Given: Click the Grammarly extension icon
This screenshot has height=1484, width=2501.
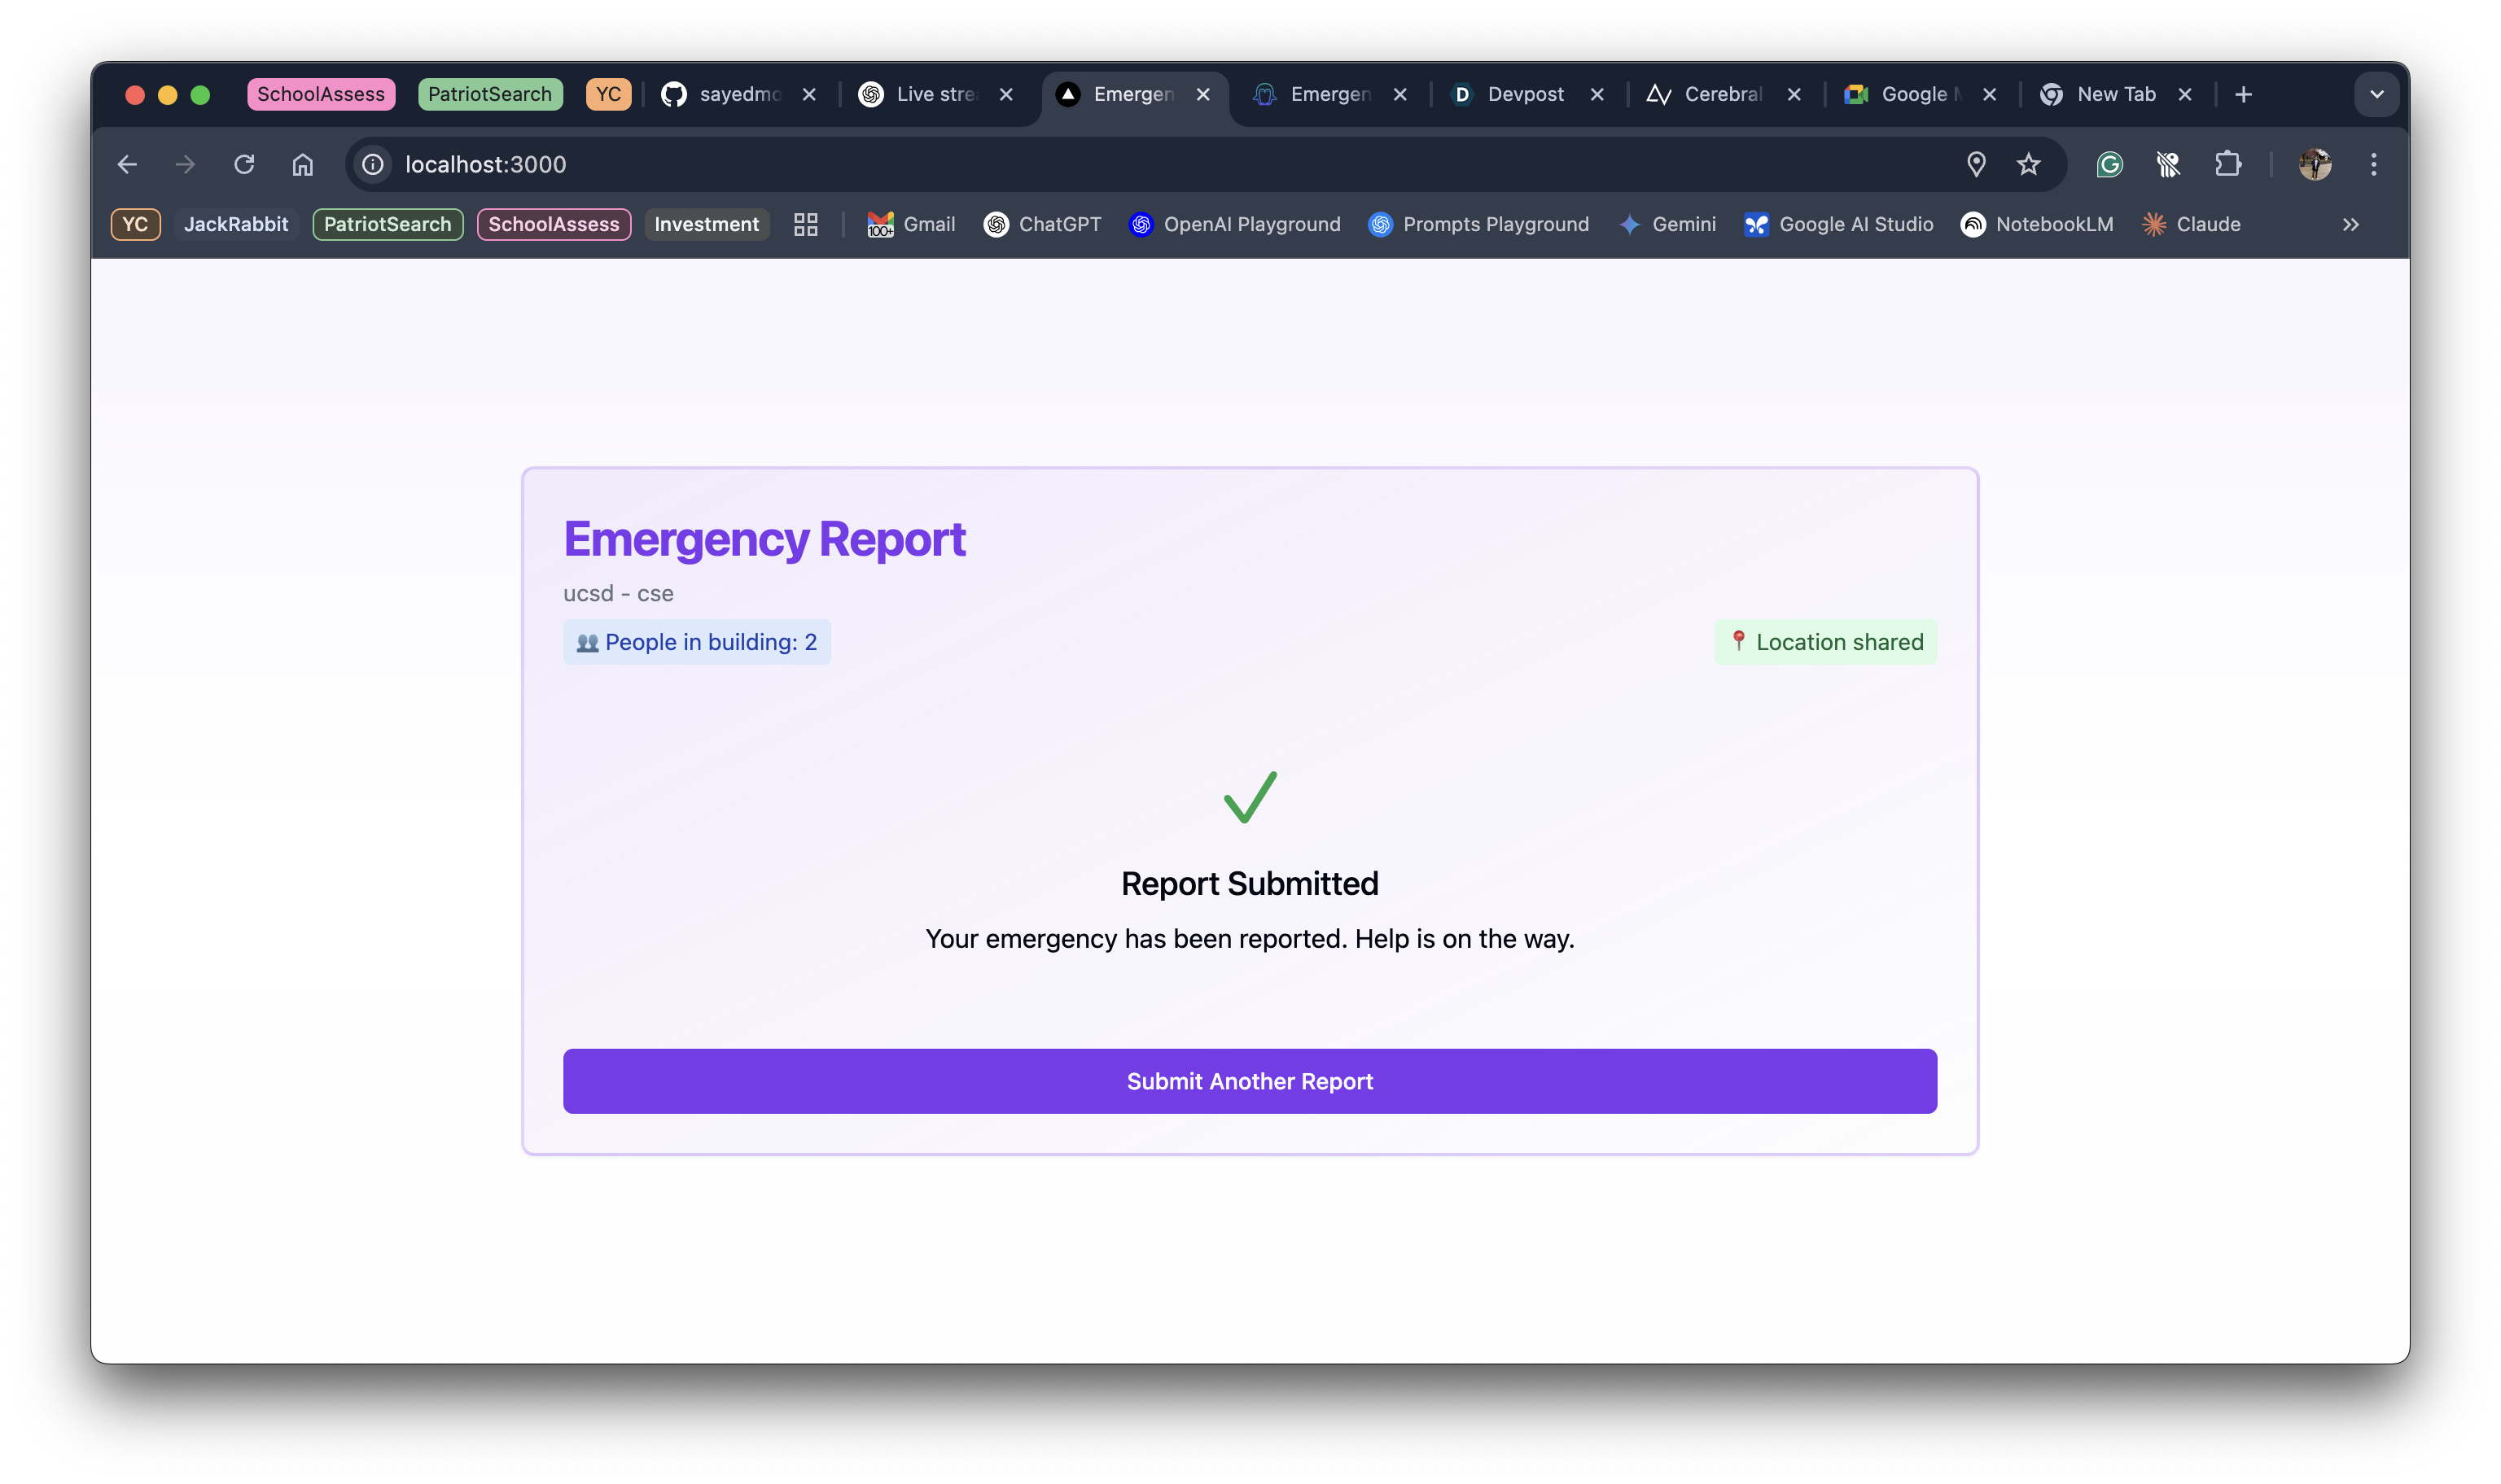Looking at the screenshot, I should point(2109,164).
